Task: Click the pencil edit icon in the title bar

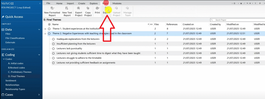Action: pos(244,3)
